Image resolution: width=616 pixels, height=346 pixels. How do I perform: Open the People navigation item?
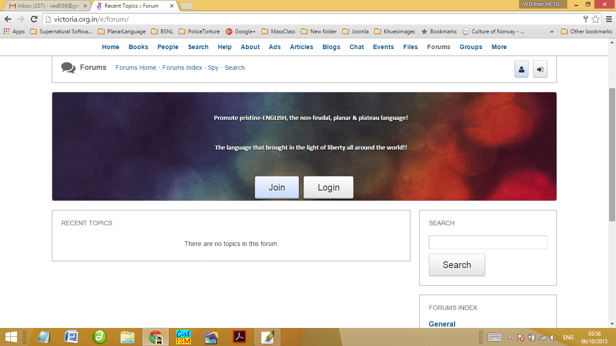pos(168,47)
